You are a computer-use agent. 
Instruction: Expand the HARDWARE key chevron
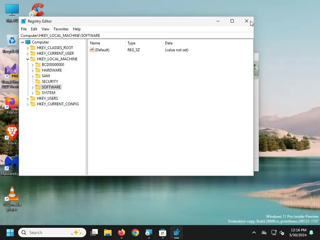(32, 70)
